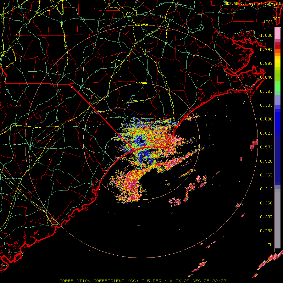Click the 0.253 scale value
This screenshot has height=283, width=283.
coord(266,231)
